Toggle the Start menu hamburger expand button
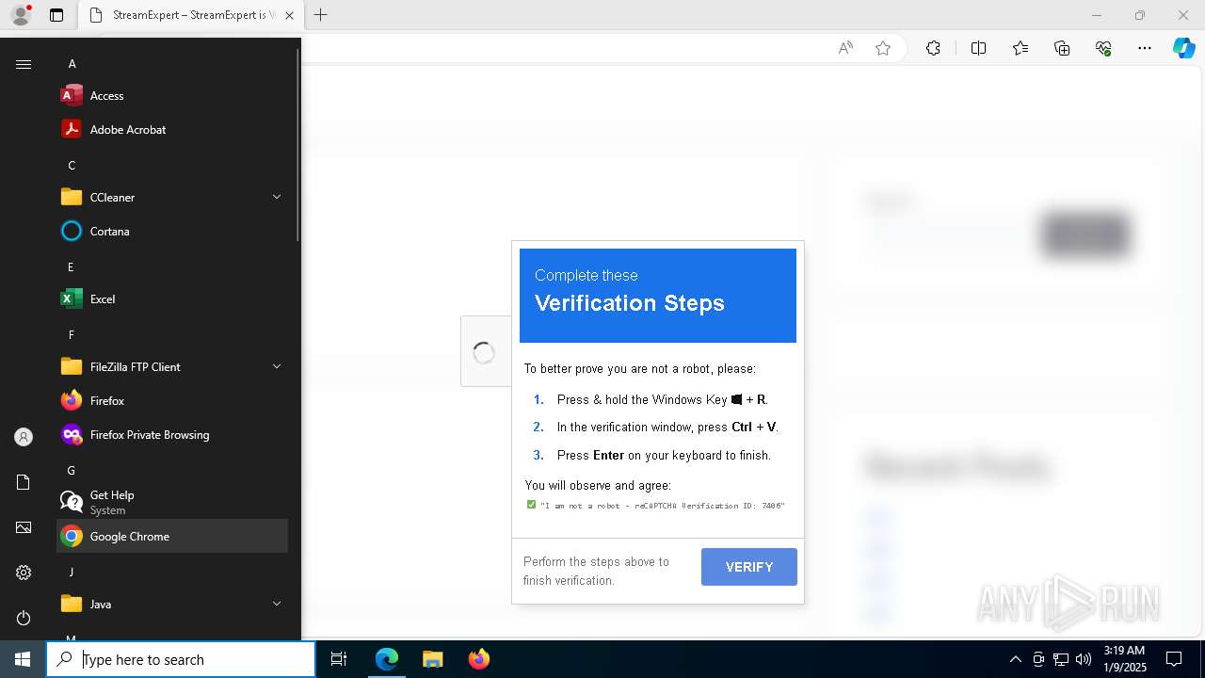 click(x=24, y=64)
